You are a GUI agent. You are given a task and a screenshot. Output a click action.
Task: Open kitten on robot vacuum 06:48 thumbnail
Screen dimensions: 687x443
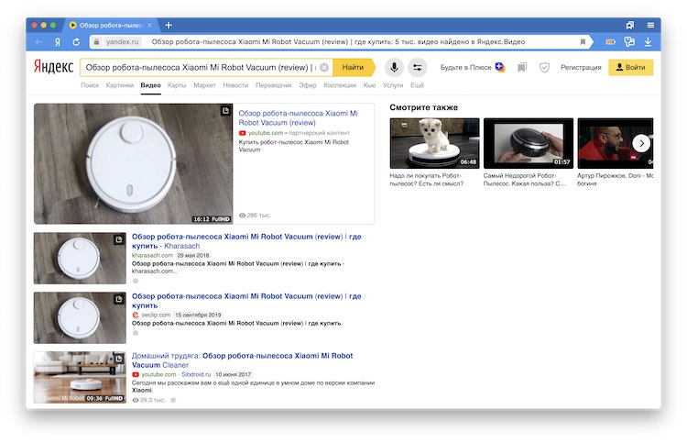click(434, 143)
